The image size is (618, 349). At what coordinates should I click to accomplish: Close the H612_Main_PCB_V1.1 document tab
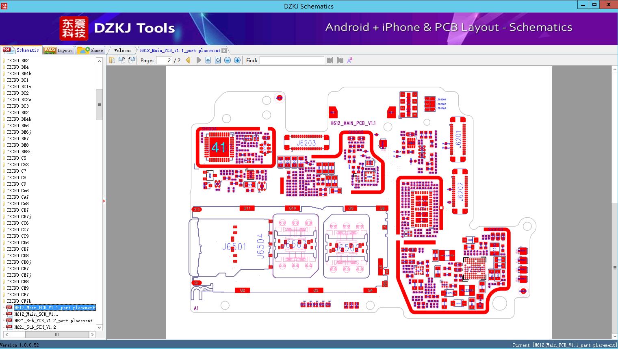click(224, 51)
